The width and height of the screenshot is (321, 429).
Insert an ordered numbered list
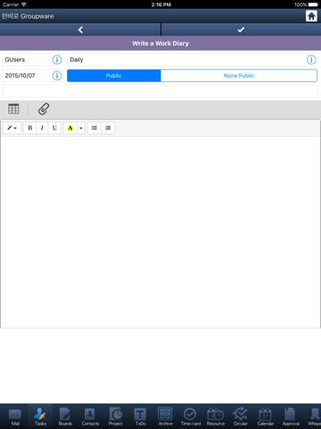coord(108,128)
